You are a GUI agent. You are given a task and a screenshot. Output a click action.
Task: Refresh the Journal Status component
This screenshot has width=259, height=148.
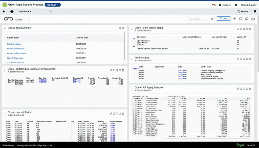click(x=114, y=114)
